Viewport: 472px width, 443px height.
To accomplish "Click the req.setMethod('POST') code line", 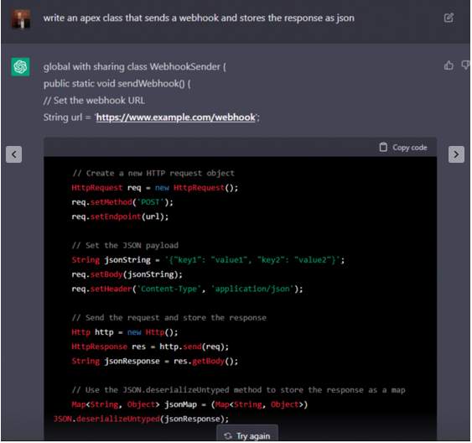I will pos(122,202).
